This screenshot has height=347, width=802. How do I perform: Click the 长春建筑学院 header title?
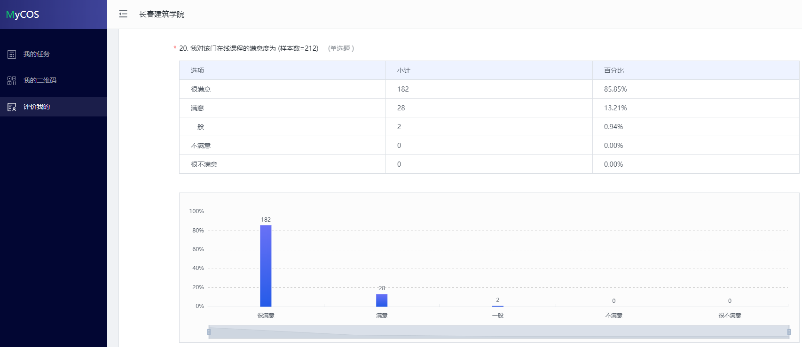coord(162,15)
